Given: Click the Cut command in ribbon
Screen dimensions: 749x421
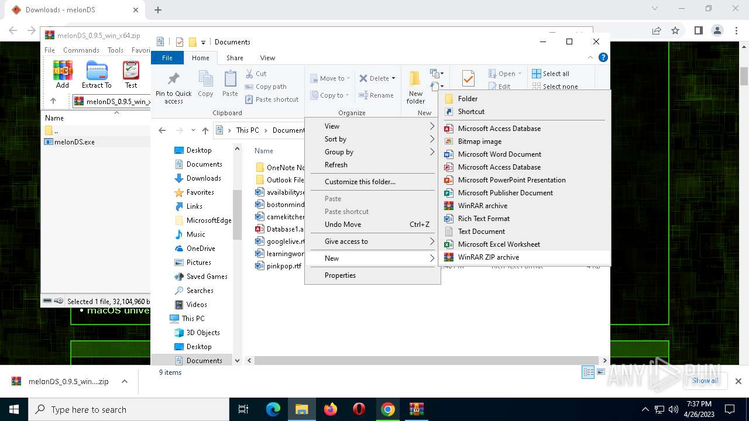Looking at the screenshot, I should [x=256, y=74].
